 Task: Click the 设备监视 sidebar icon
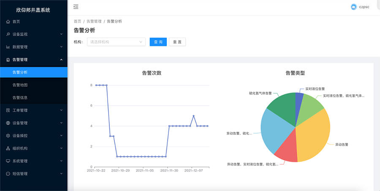pyautogui.click(x=8, y=34)
